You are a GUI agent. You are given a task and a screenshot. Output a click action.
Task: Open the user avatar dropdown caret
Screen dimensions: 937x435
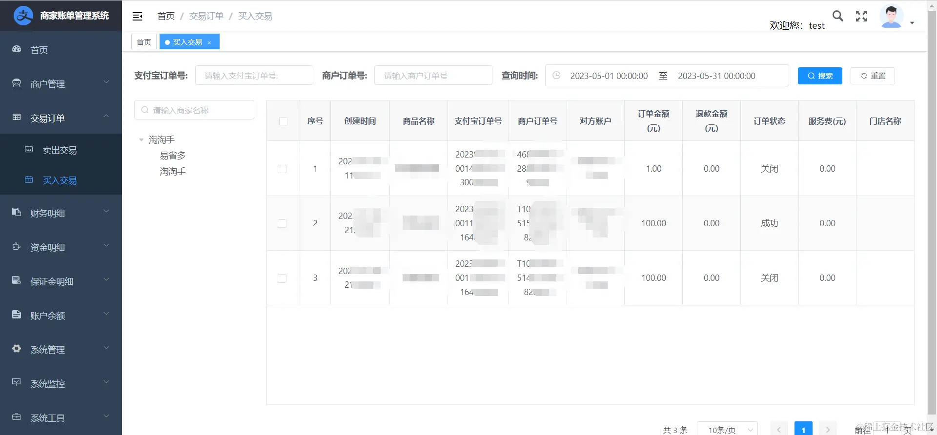pos(912,23)
